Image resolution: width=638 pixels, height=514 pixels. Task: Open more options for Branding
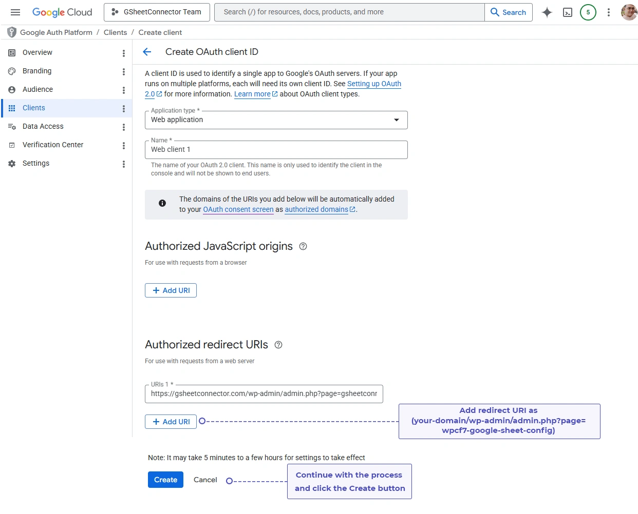point(124,72)
